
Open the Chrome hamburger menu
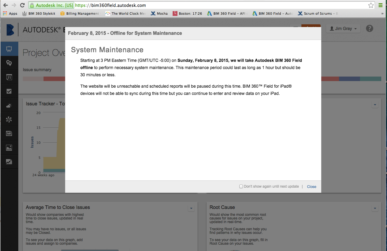pyautogui.click(x=380, y=5)
